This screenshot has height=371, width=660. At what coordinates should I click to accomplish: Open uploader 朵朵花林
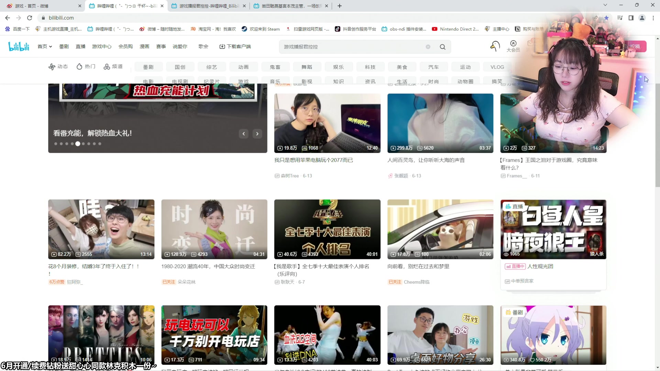(x=187, y=282)
